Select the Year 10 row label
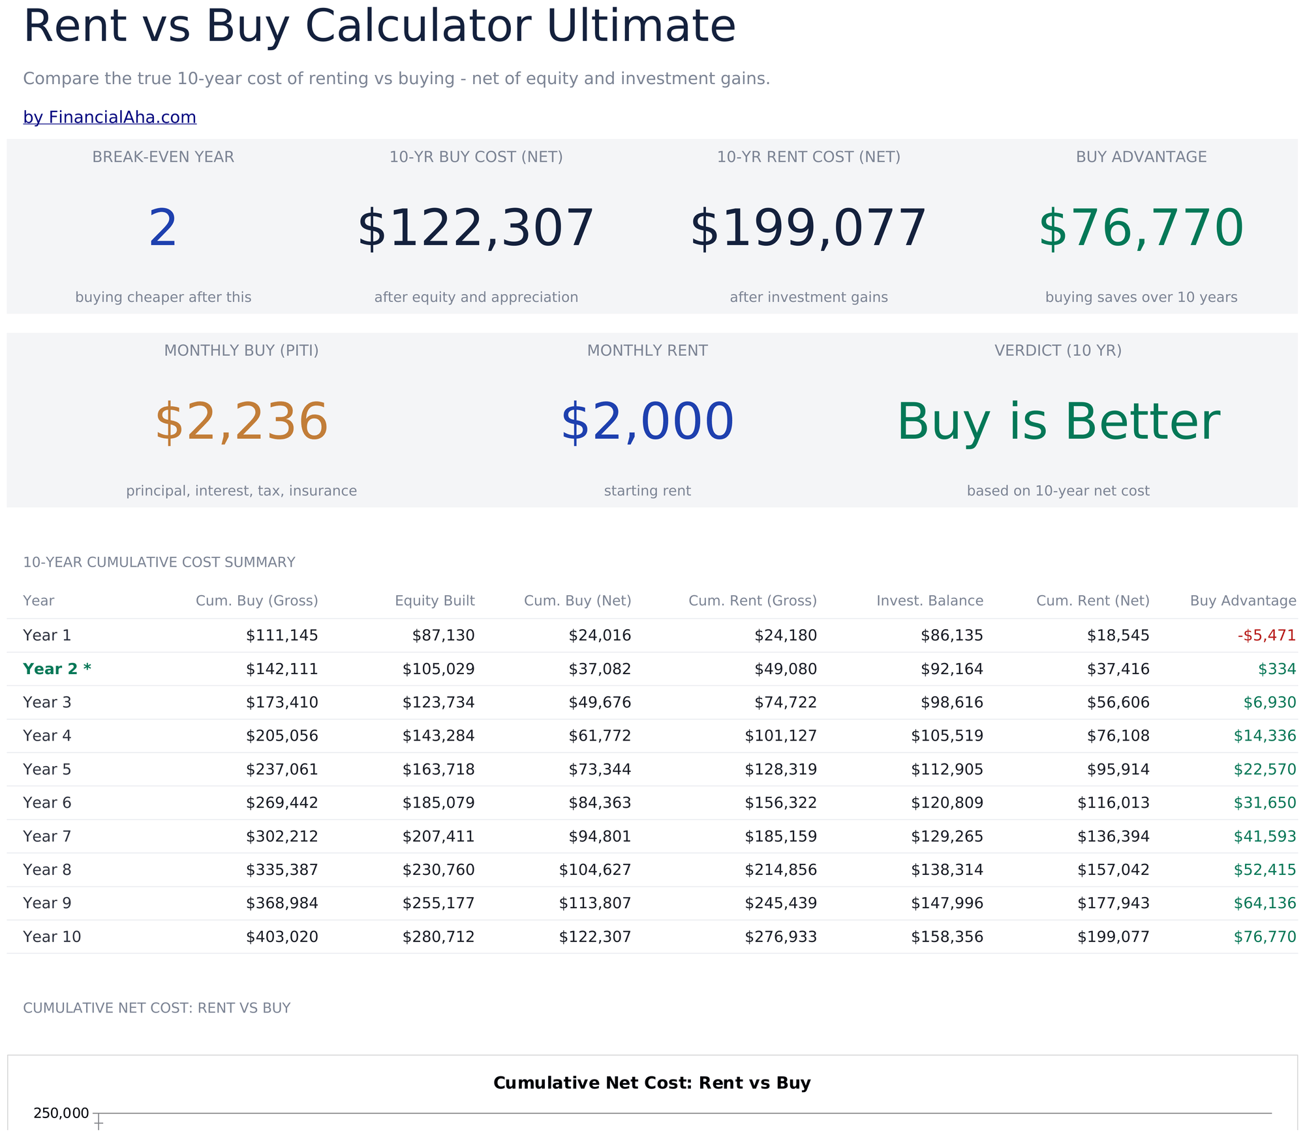Image resolution: width=1305 pixels, height=1137 pixels. [52, 937]
